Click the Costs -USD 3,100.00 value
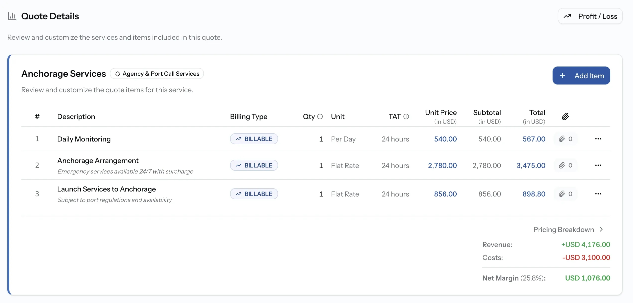The width and height of the screenshot is (633, 303). 586,257
